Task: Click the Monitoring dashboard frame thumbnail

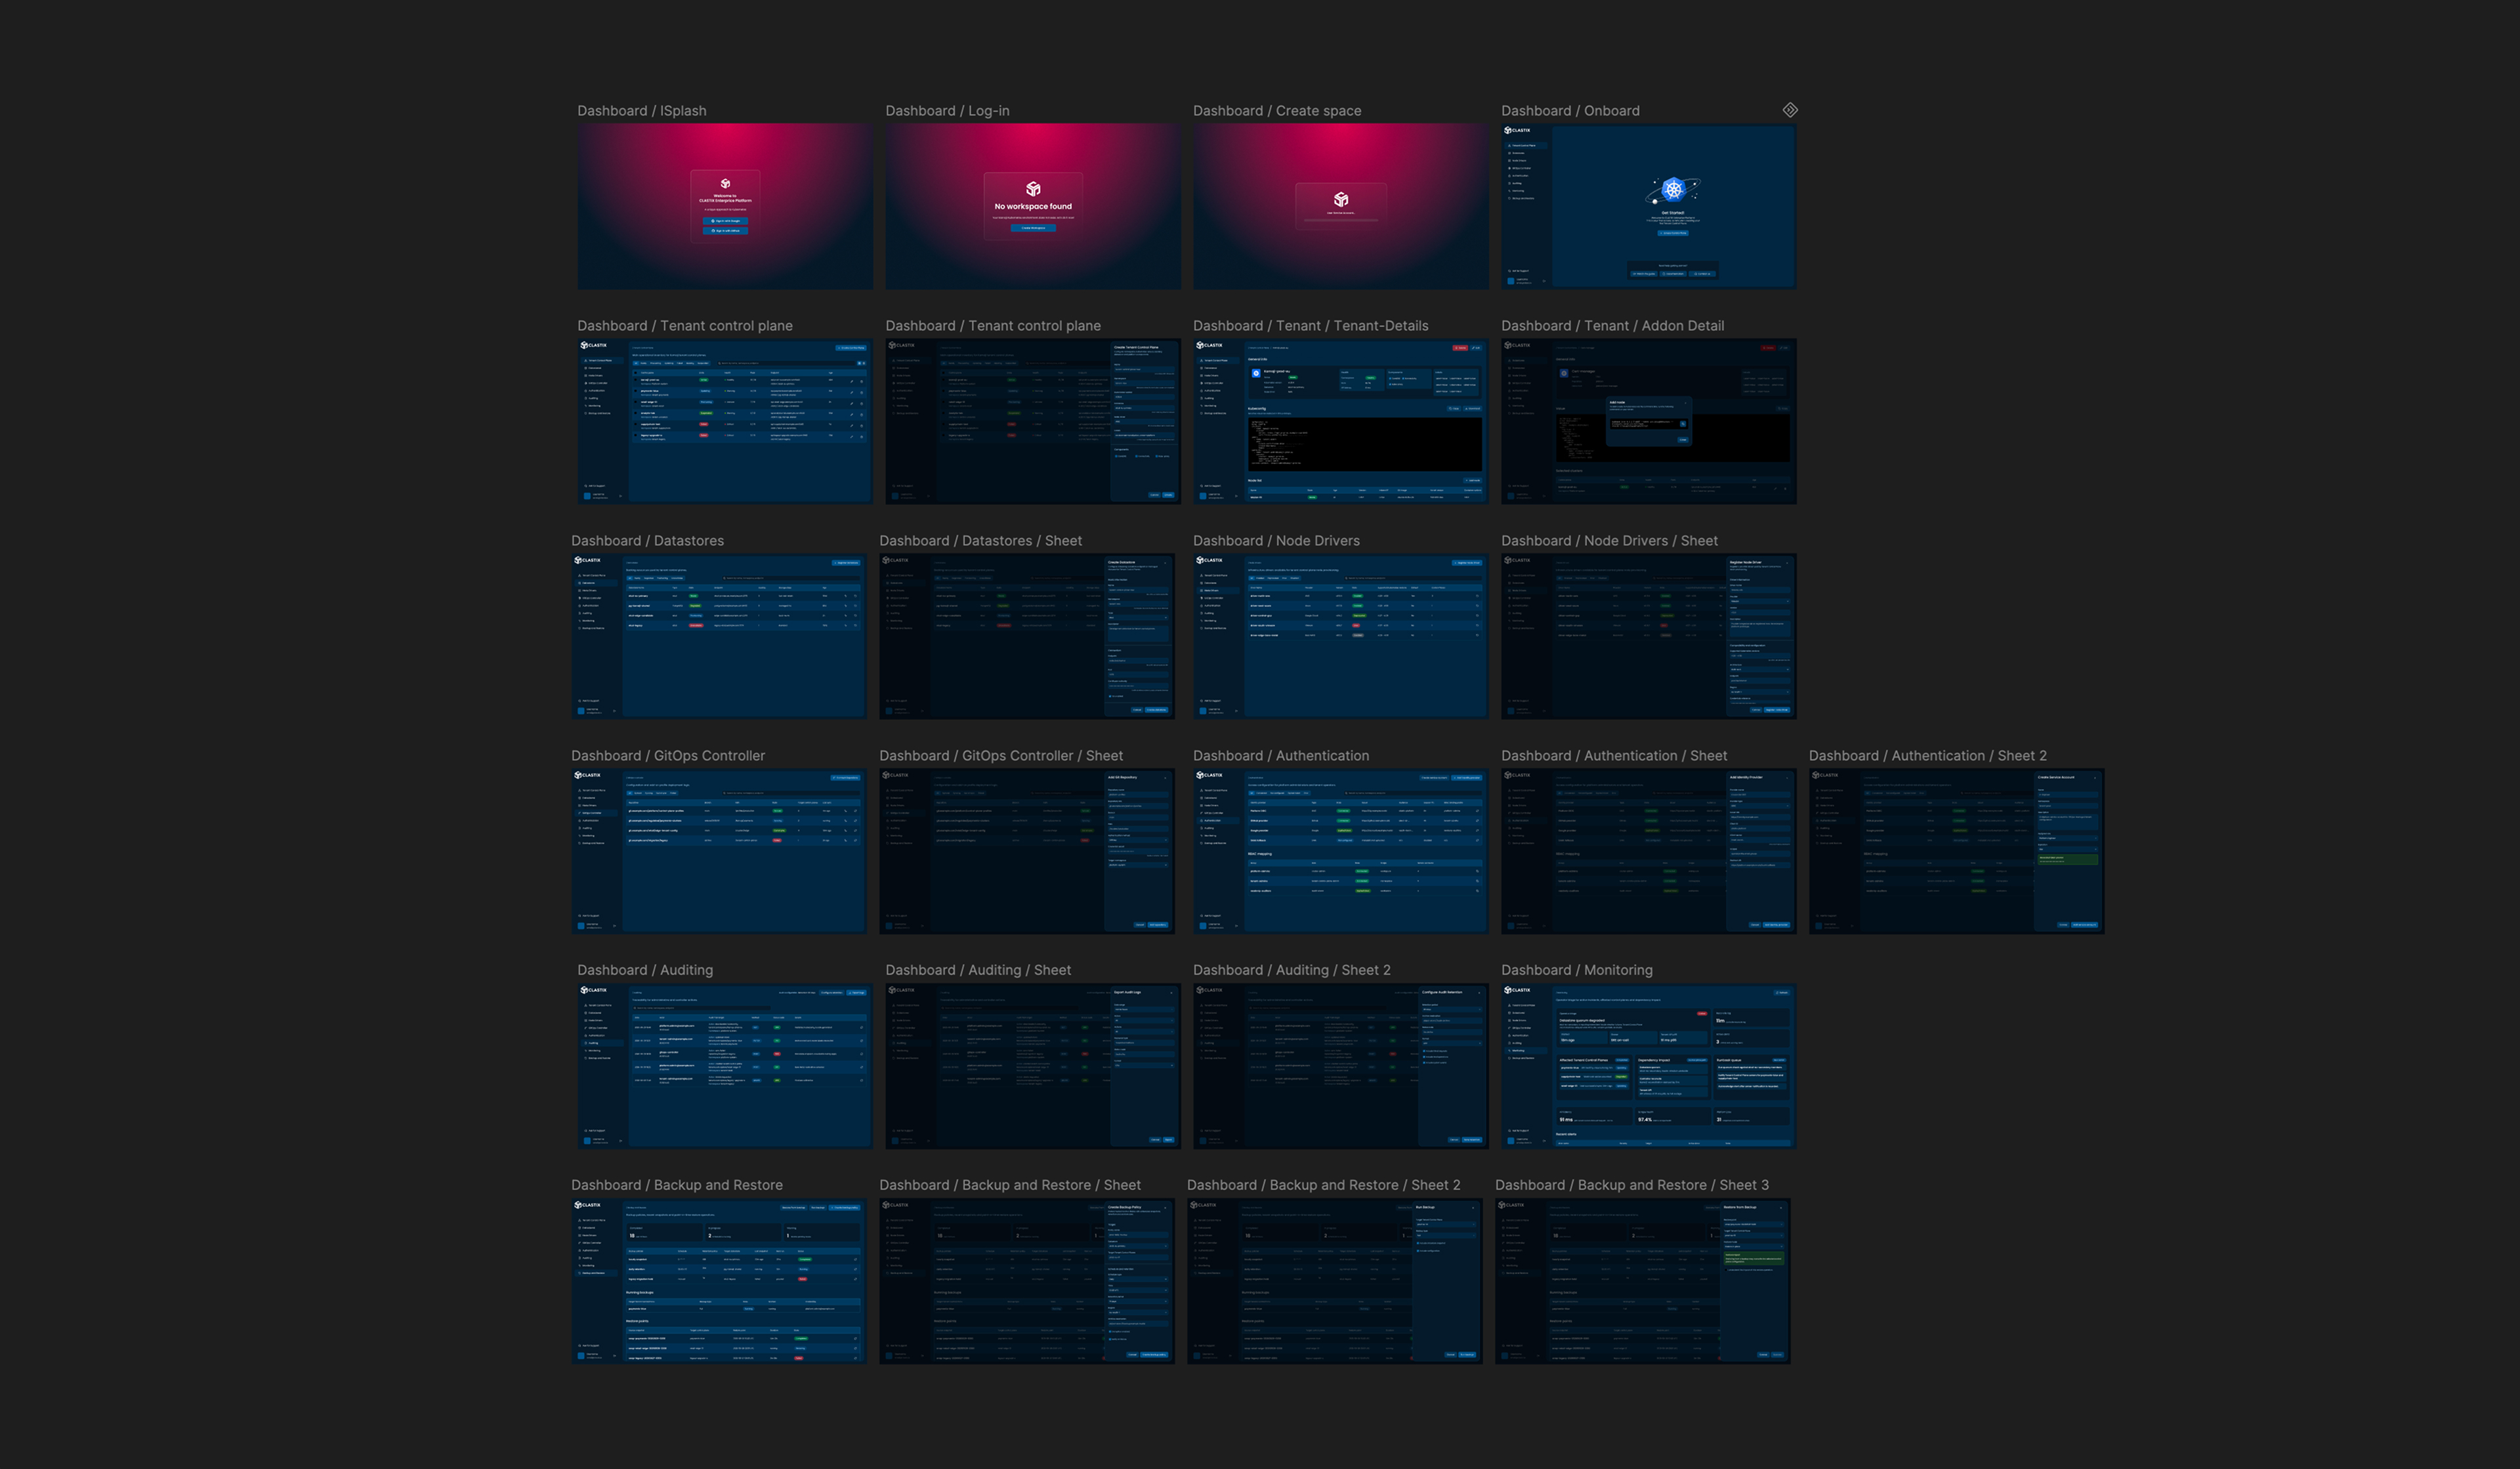Action: tap(1648, 1066)
